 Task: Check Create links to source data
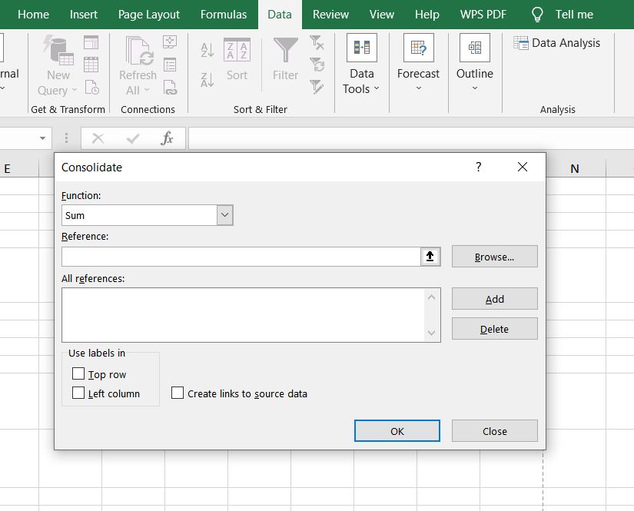click(178, 393)
